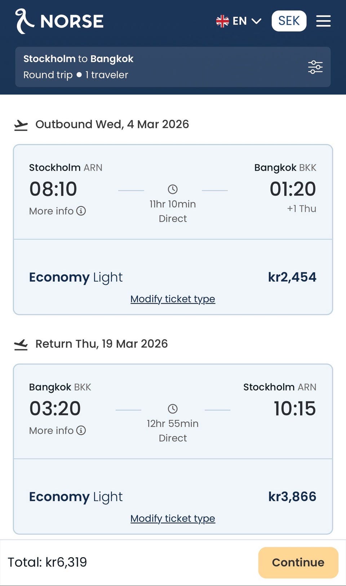Modify ticket type for outbound flight
The height and width of the screenshot is (586, 346).
click(x=173, y=299)
